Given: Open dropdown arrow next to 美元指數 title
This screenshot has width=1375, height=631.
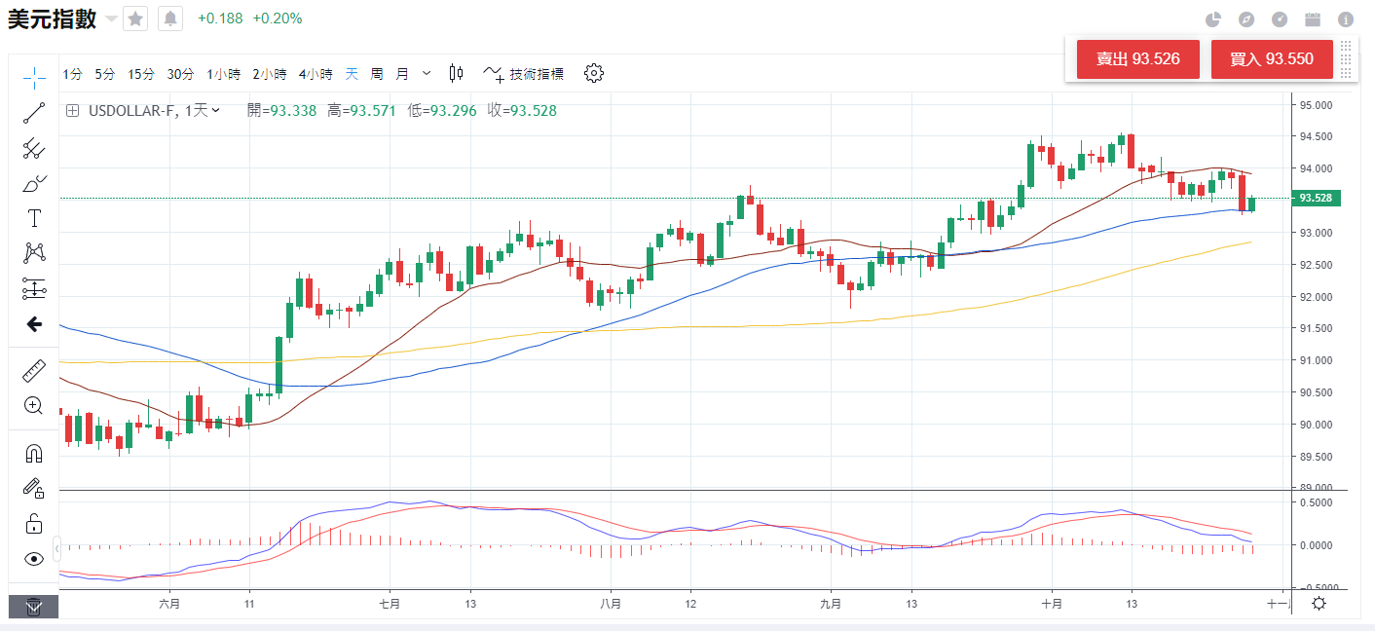Looking at the screenshot, I should click(x=111, y=19).
